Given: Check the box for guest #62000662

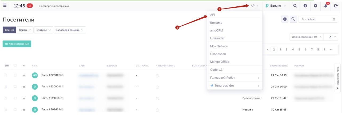Looking at the screenshot, I should 15,75.
